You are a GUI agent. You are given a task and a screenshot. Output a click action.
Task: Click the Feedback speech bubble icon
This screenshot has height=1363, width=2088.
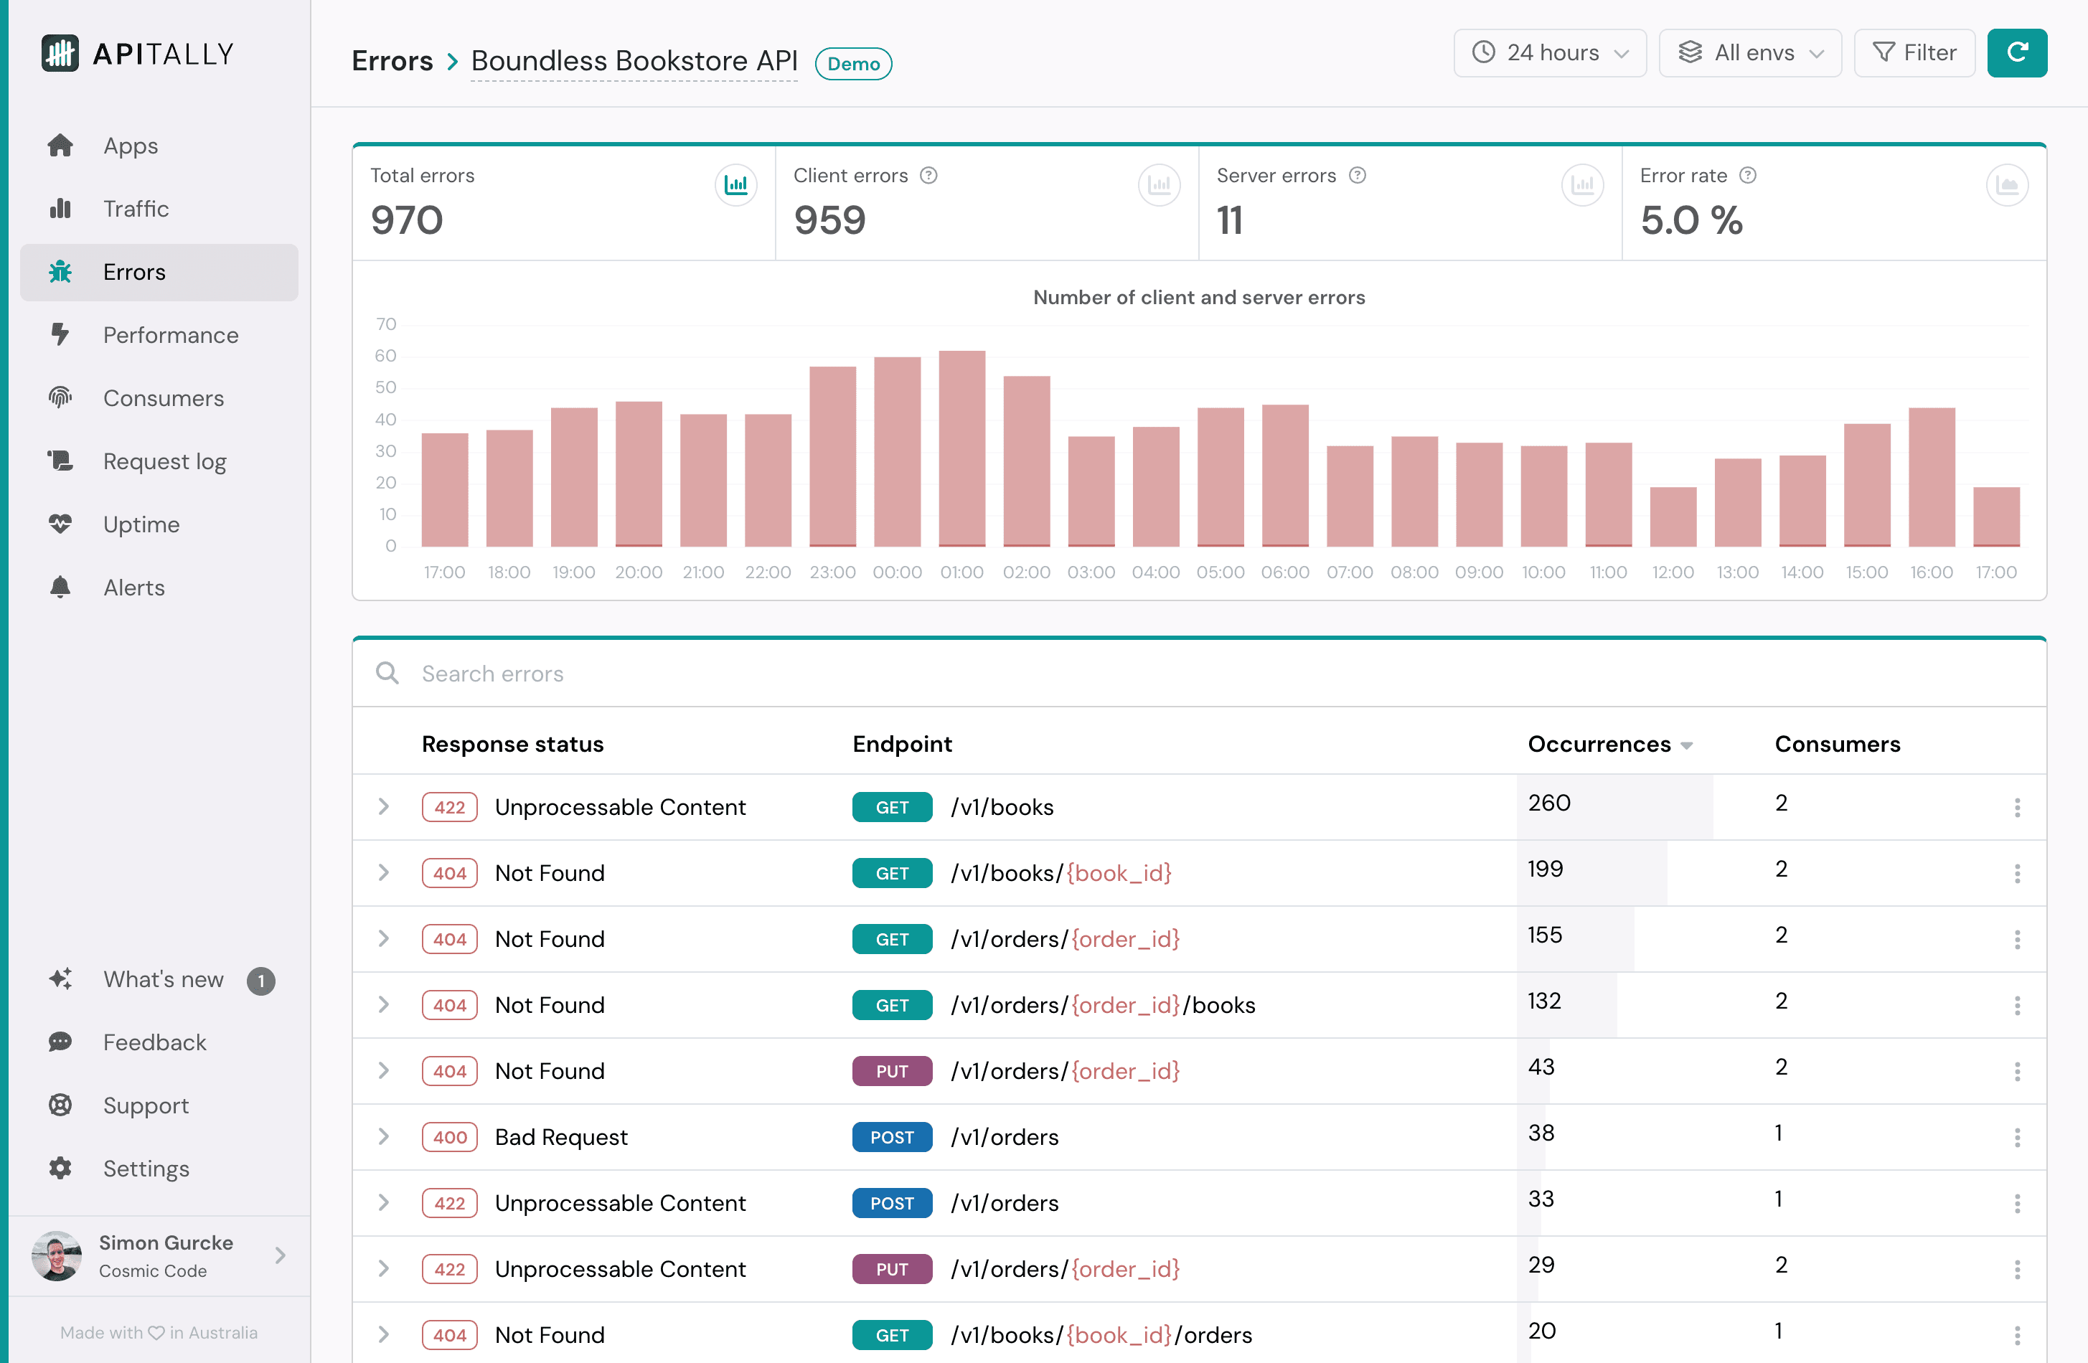(x=60, y=1042)
